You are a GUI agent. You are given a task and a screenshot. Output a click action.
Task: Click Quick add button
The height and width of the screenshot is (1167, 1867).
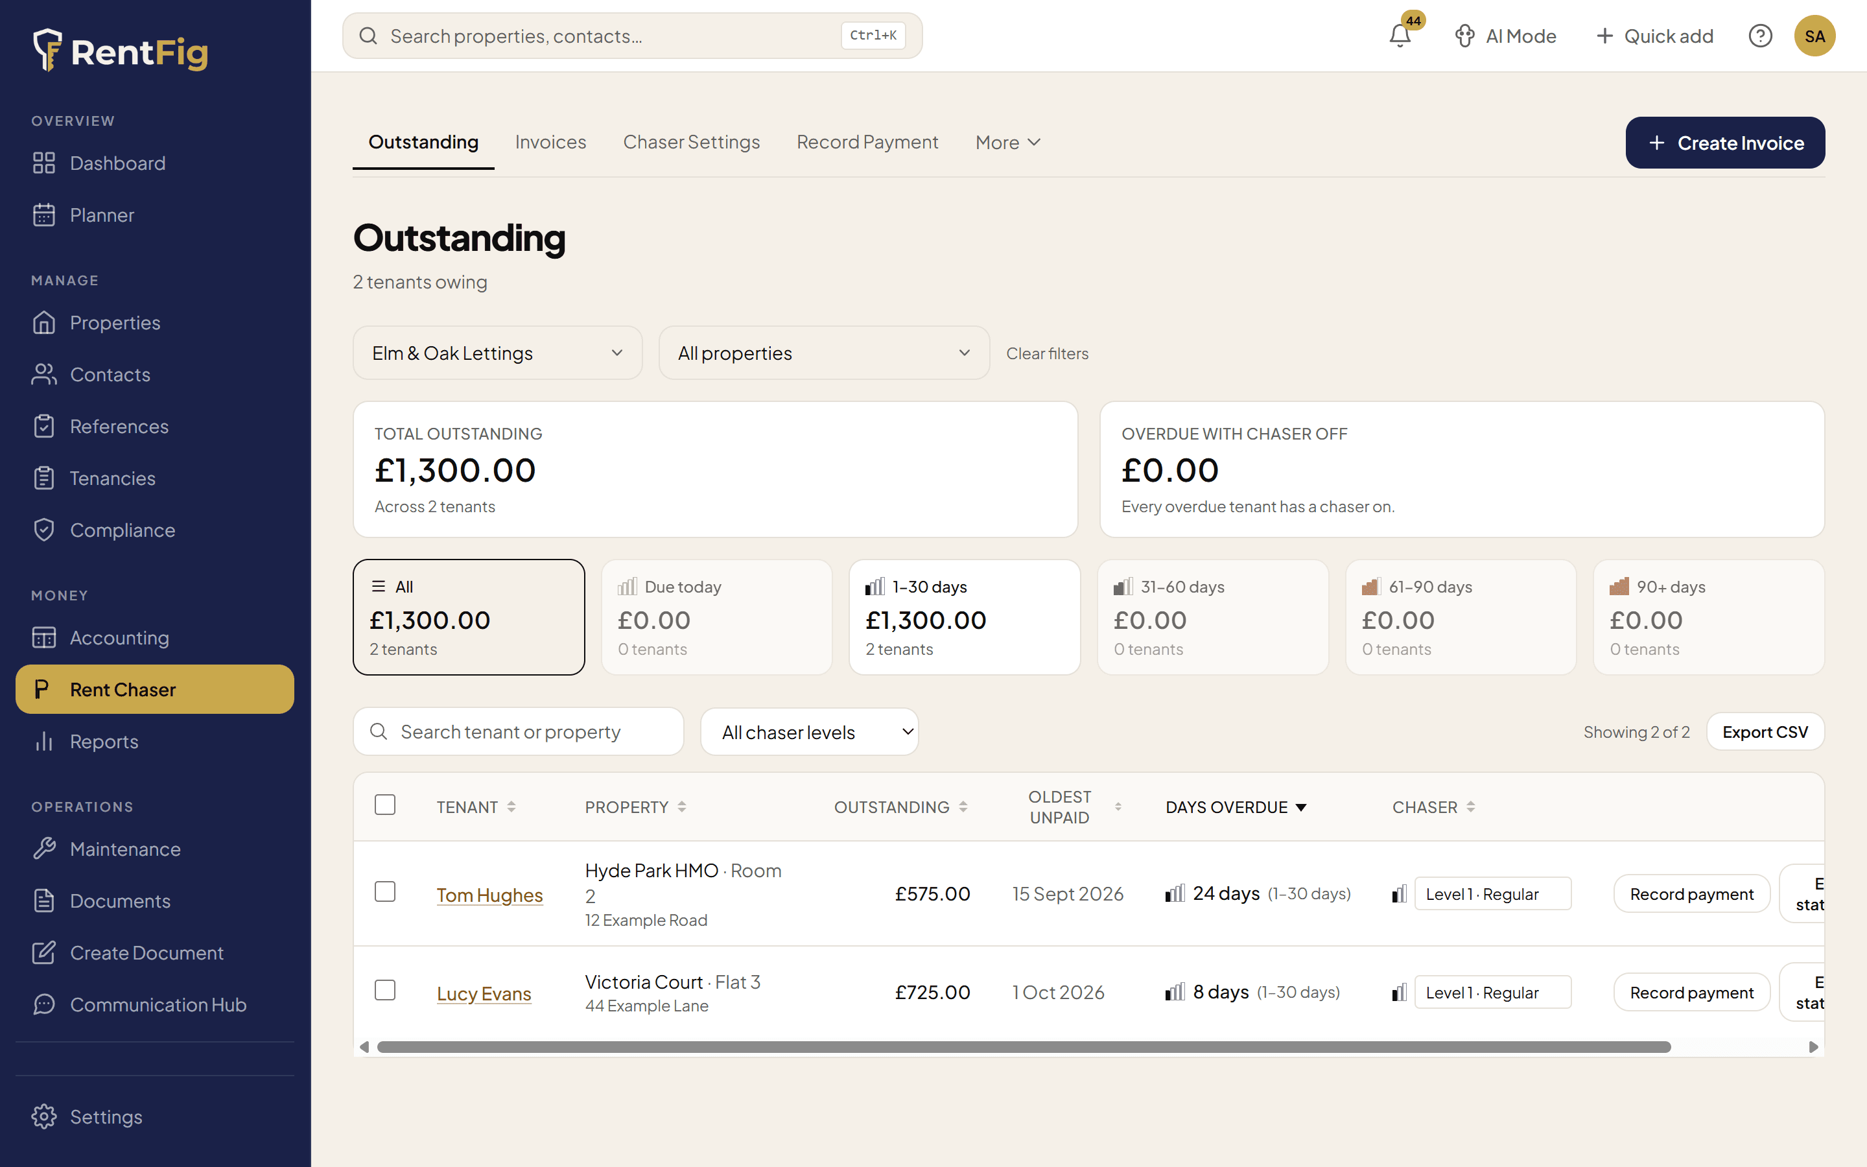(x=1654, y=36)
